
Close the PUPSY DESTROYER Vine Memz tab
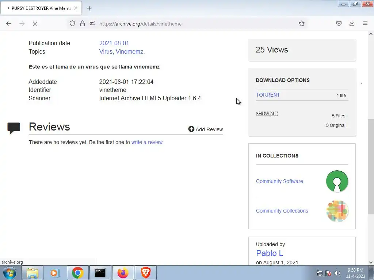(x=76, y=8)
